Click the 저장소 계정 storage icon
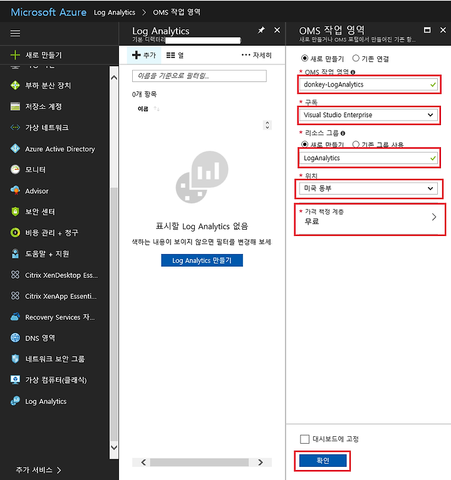 tap(15, 106)
